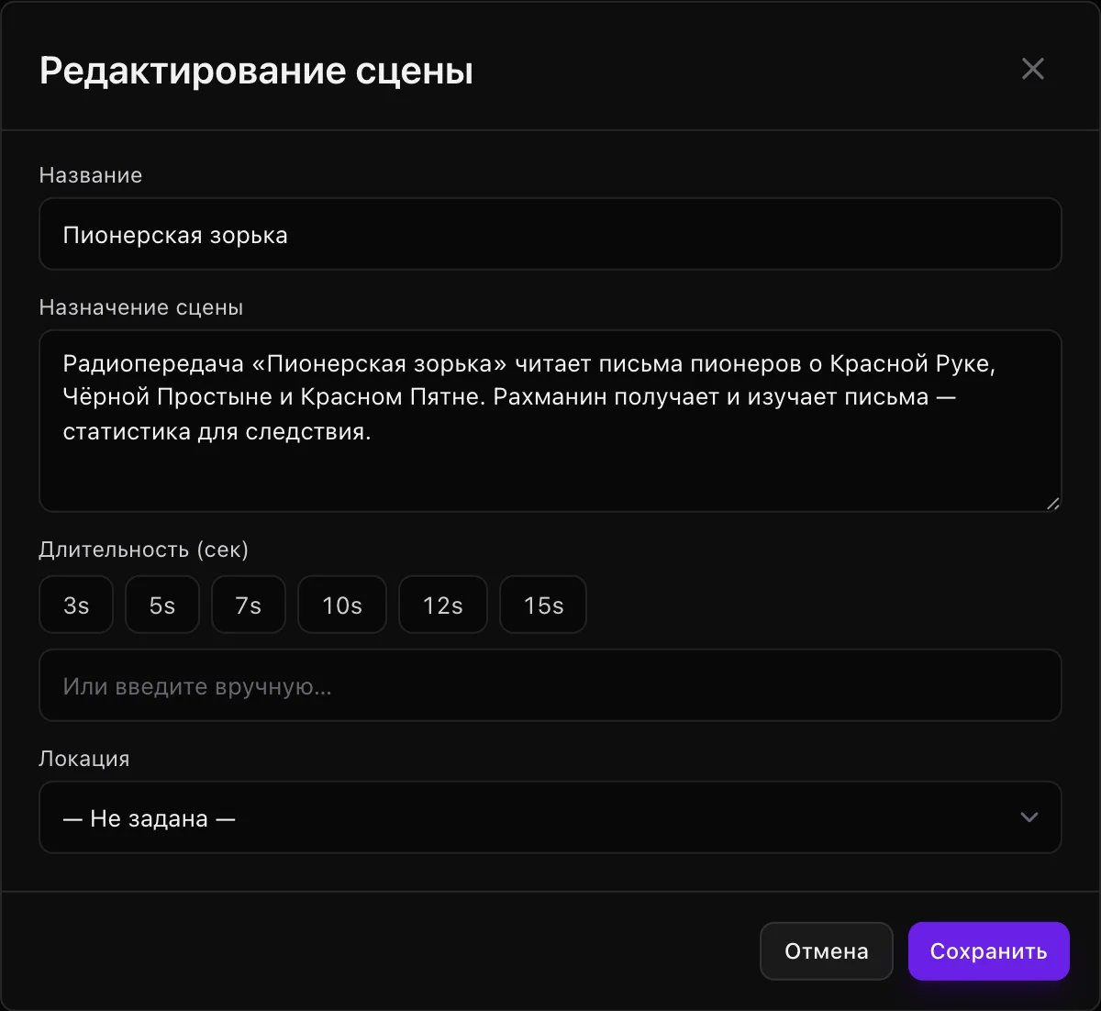Click the Название input field
This screenshot has height=1011, width=1101.
click(x=550, y=235)
